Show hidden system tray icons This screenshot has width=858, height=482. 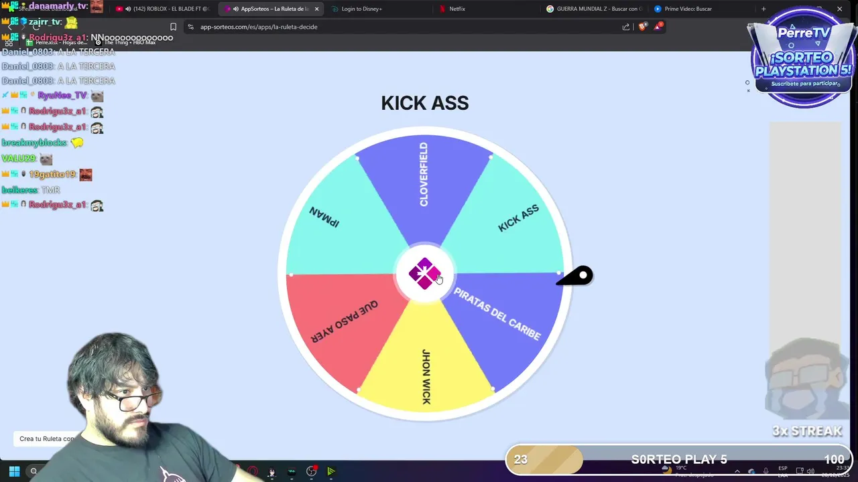pos(737,471)
